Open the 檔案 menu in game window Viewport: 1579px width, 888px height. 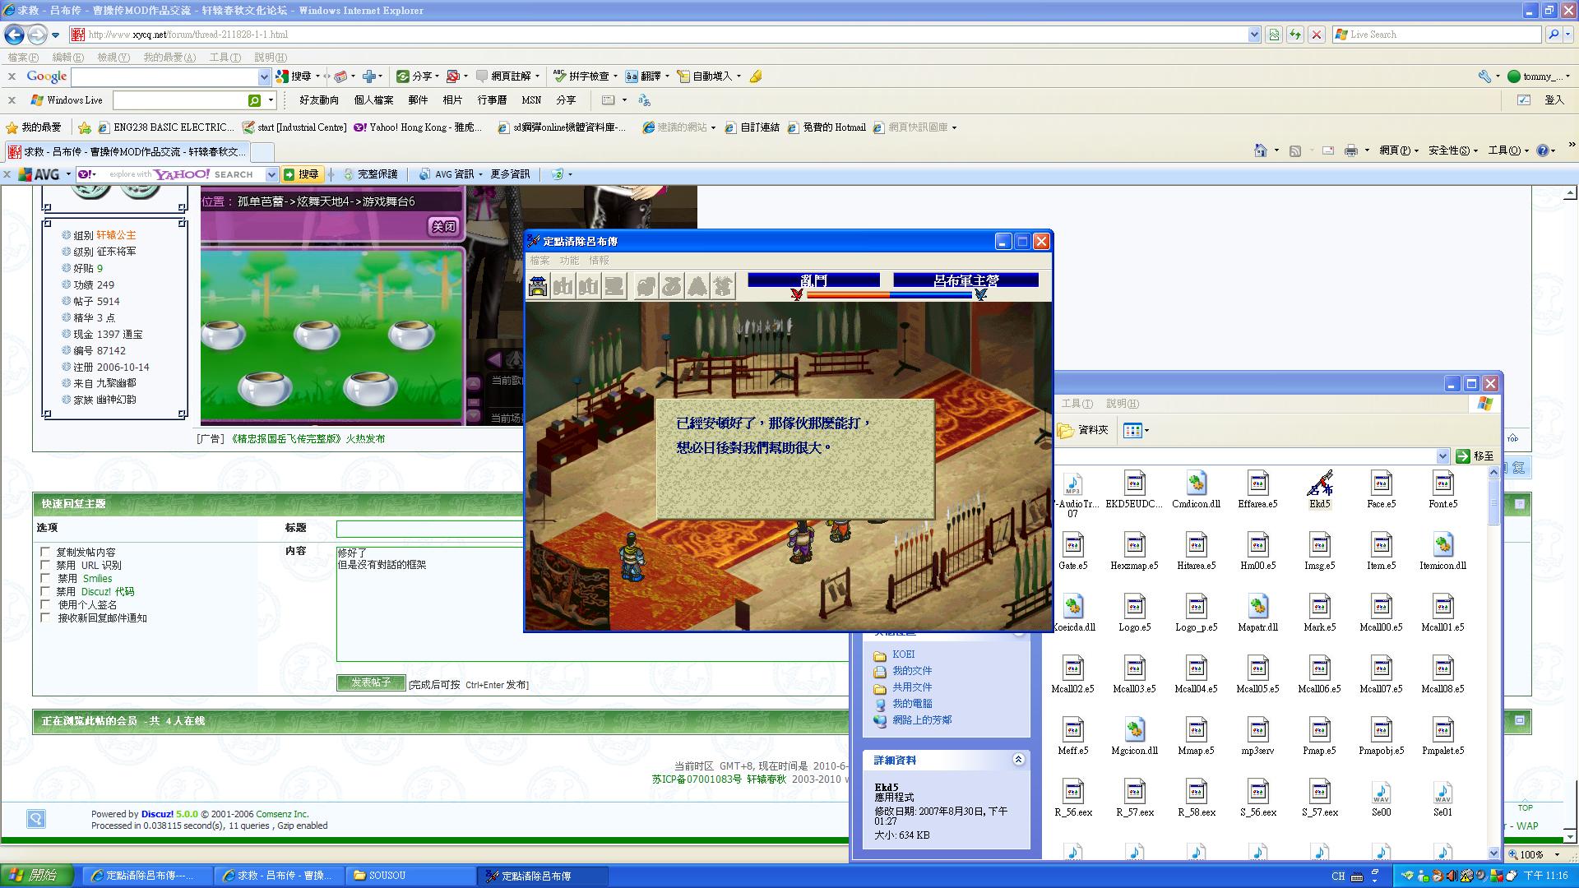tap(539, 261)
